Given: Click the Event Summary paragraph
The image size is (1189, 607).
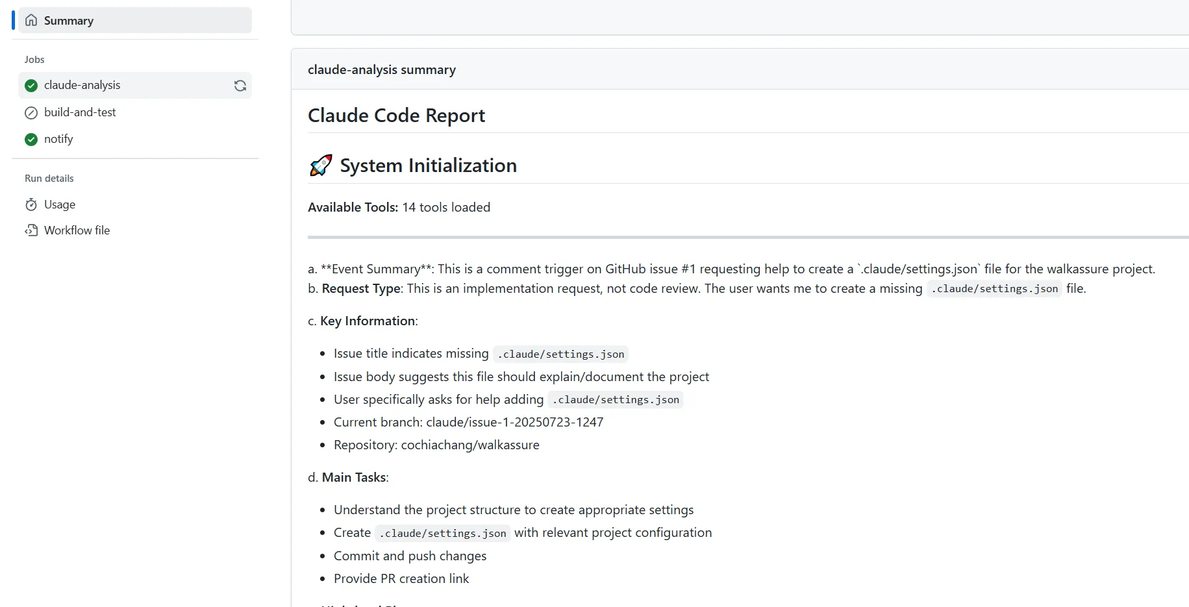Looking at the screenshot, I should click(731, 269).
